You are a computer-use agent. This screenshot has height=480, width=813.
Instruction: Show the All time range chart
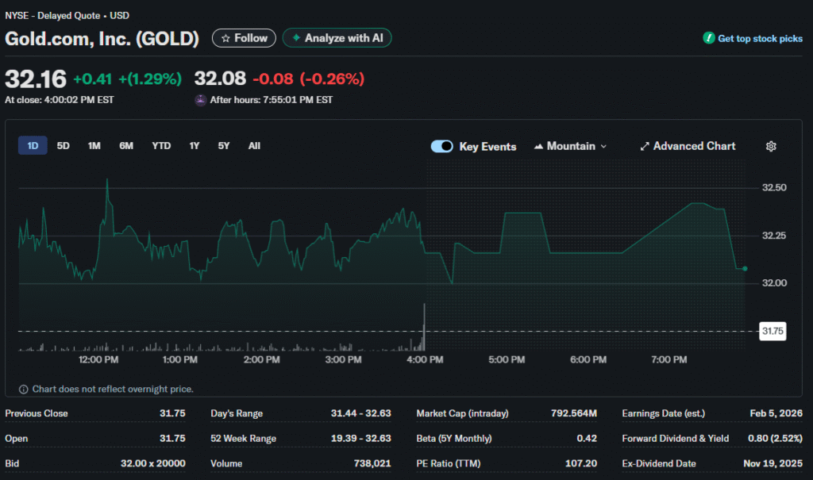[254, 146]
